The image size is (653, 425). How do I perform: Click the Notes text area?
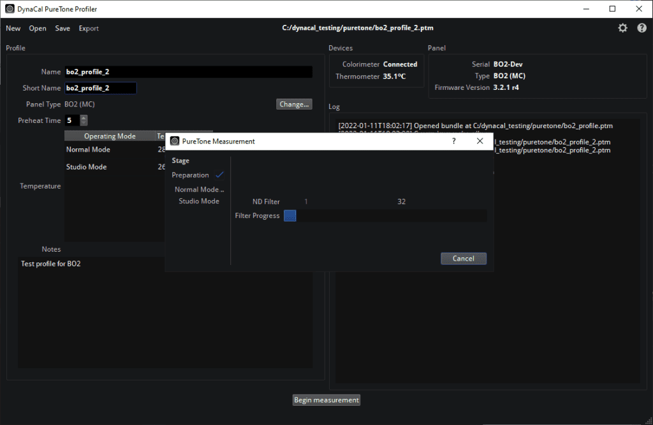pos(165,312)
